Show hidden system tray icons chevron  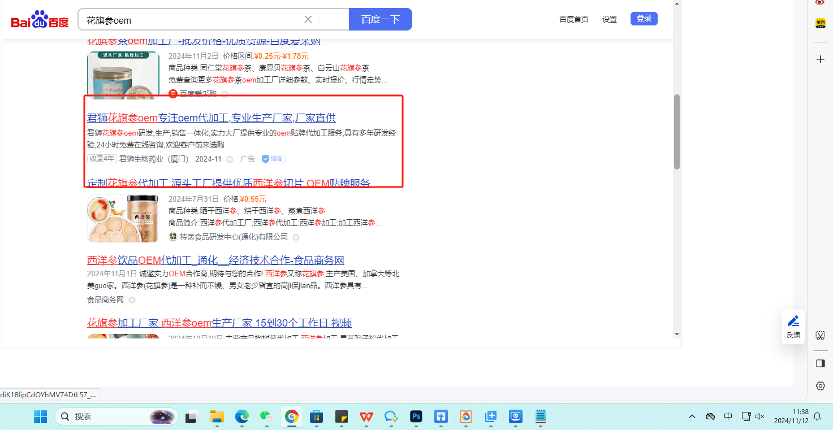(692, 416)
